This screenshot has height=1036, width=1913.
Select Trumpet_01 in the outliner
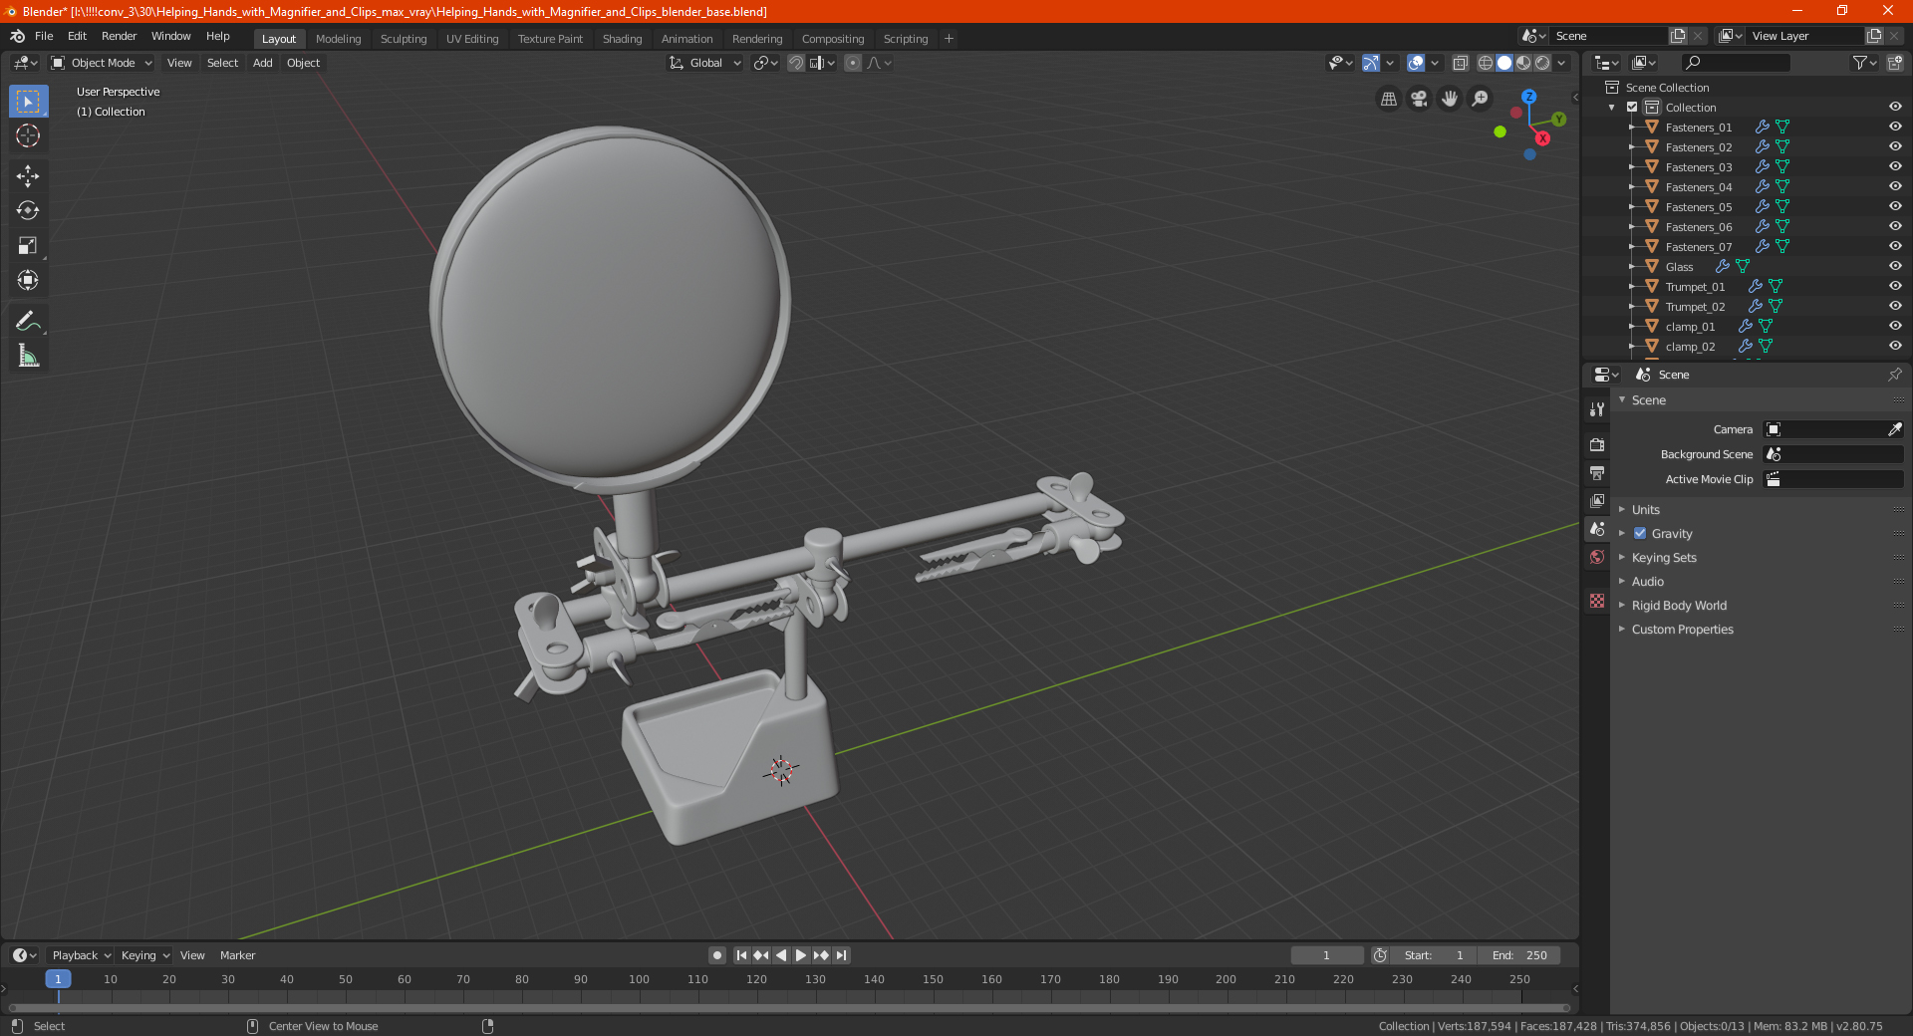coord(1695,286)
